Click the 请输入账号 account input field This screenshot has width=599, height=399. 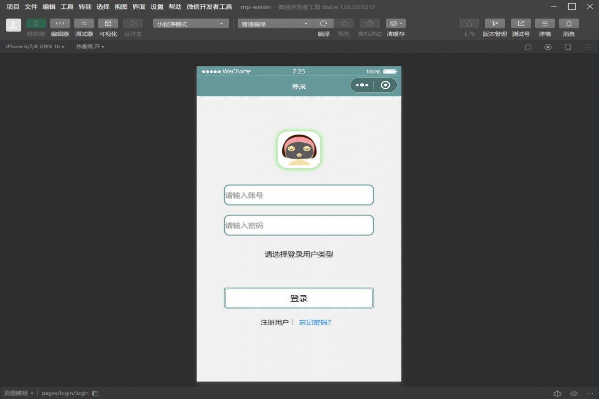[299, 195]
